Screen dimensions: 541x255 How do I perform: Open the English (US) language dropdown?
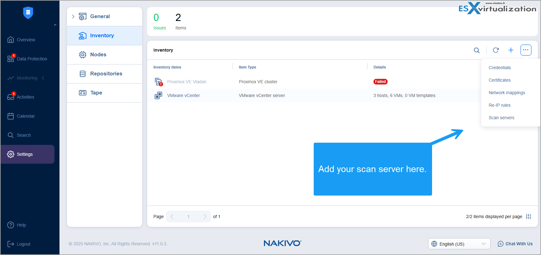(x=459, y=244)
